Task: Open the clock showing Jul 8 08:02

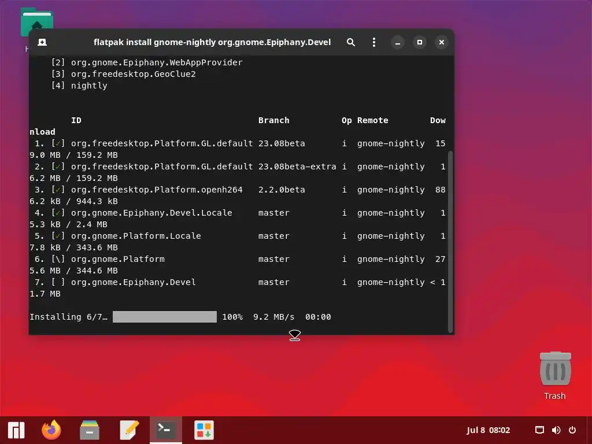Action: tap(488, 430)
